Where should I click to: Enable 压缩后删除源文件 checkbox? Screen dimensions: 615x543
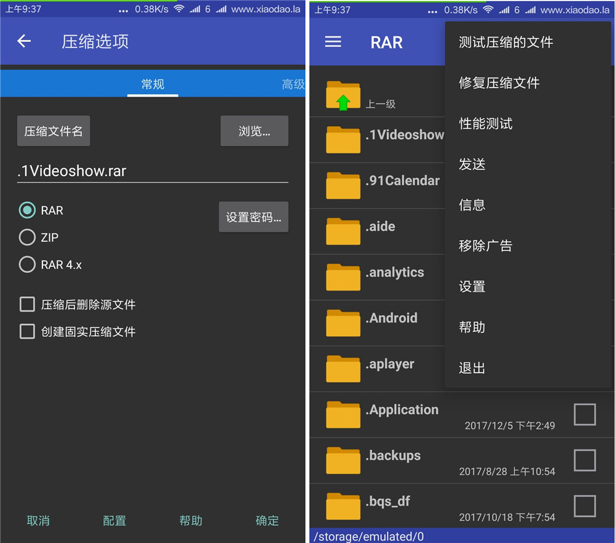(x=27, y=304)
